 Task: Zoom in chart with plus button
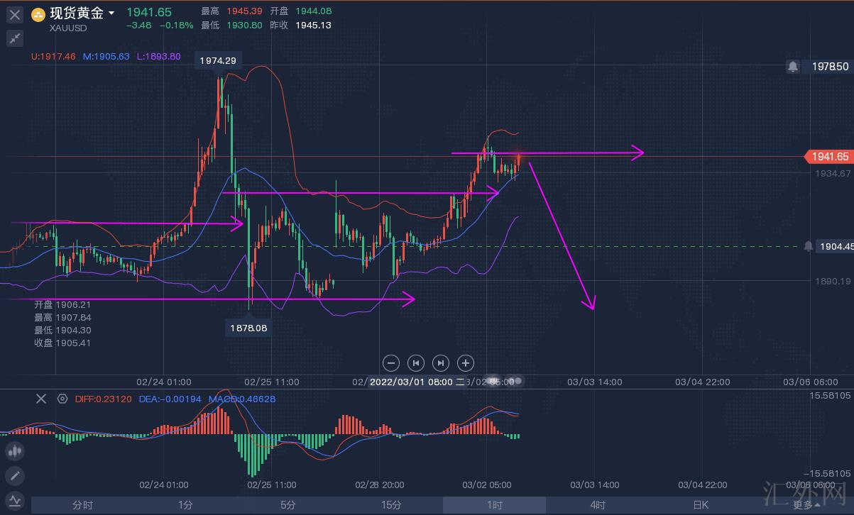[x=465, y=363]
